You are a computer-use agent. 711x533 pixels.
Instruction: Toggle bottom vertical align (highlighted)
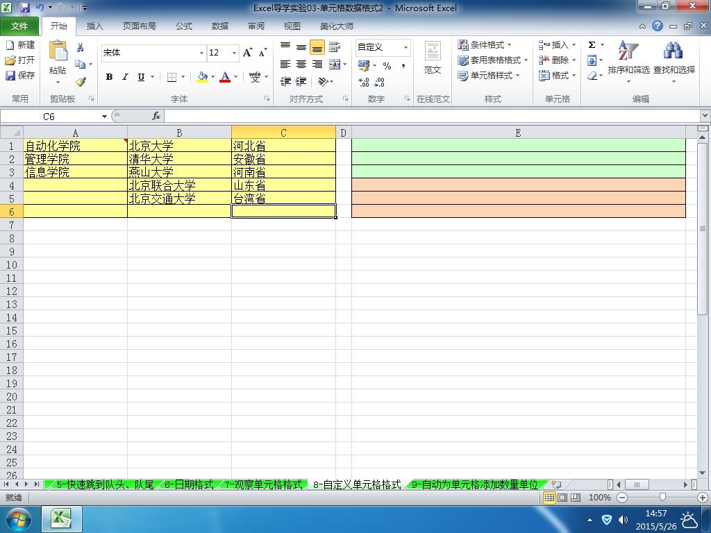coord(317,46)
